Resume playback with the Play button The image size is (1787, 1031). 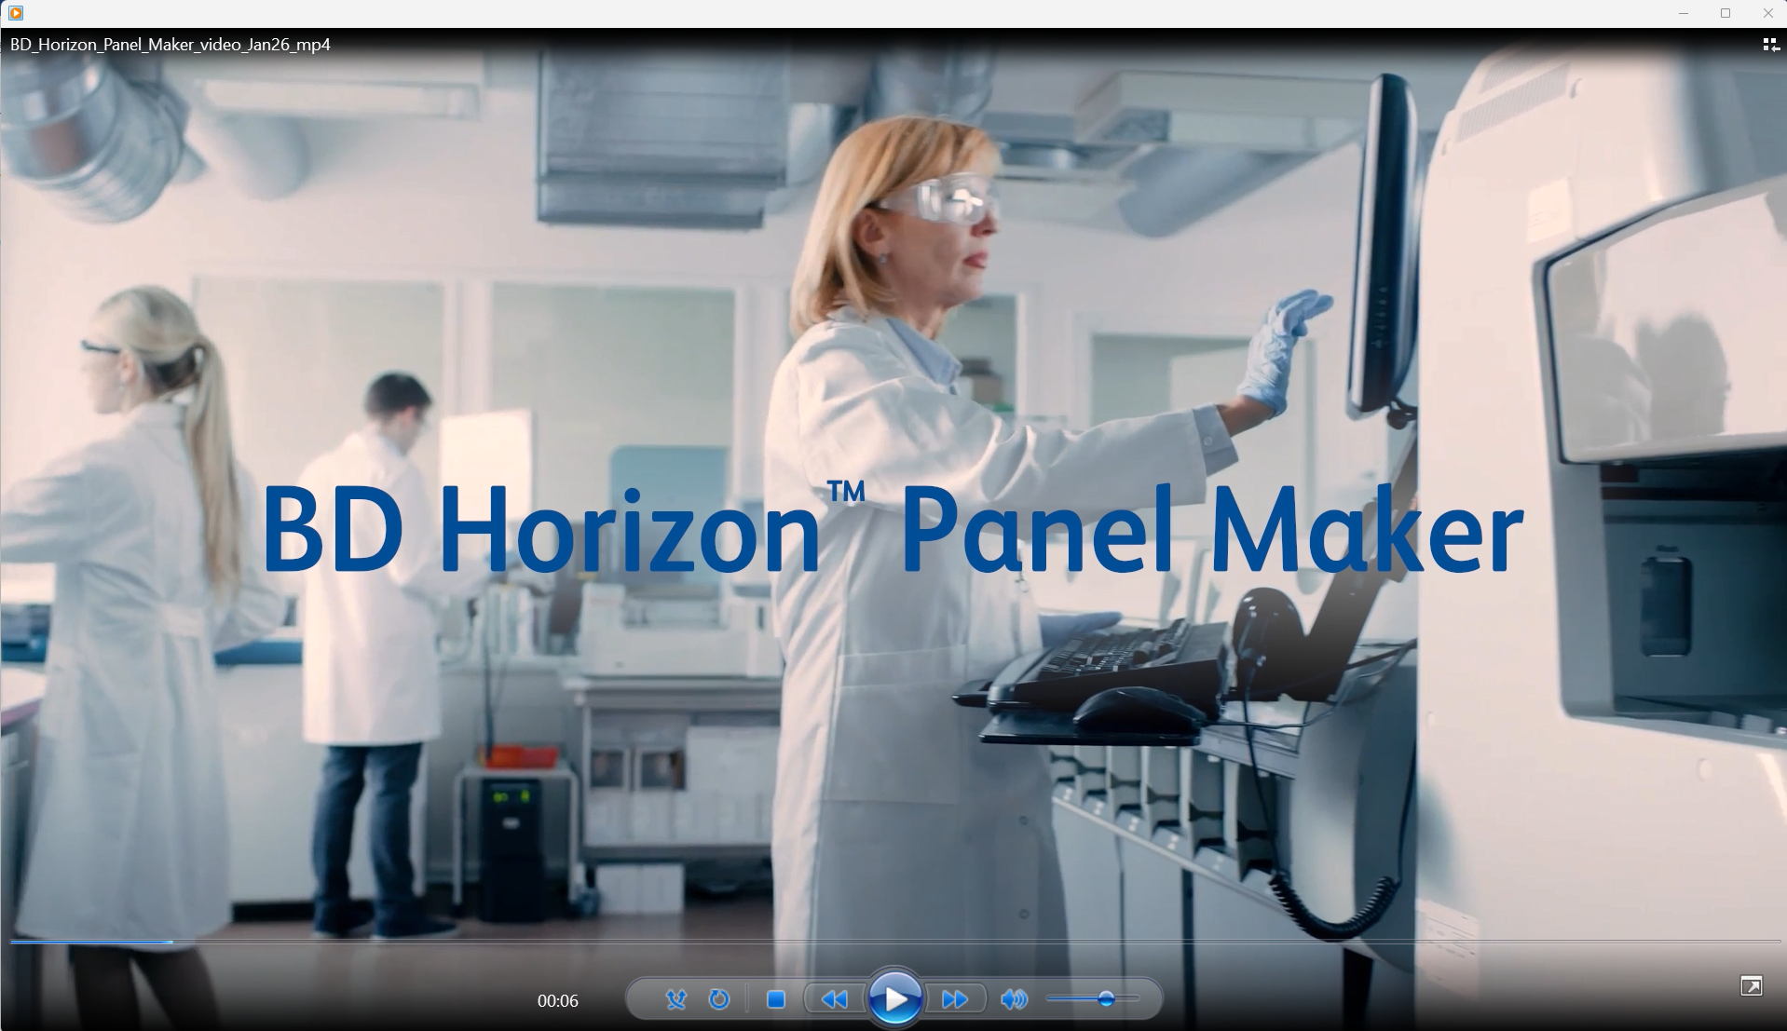coord(893,998)
